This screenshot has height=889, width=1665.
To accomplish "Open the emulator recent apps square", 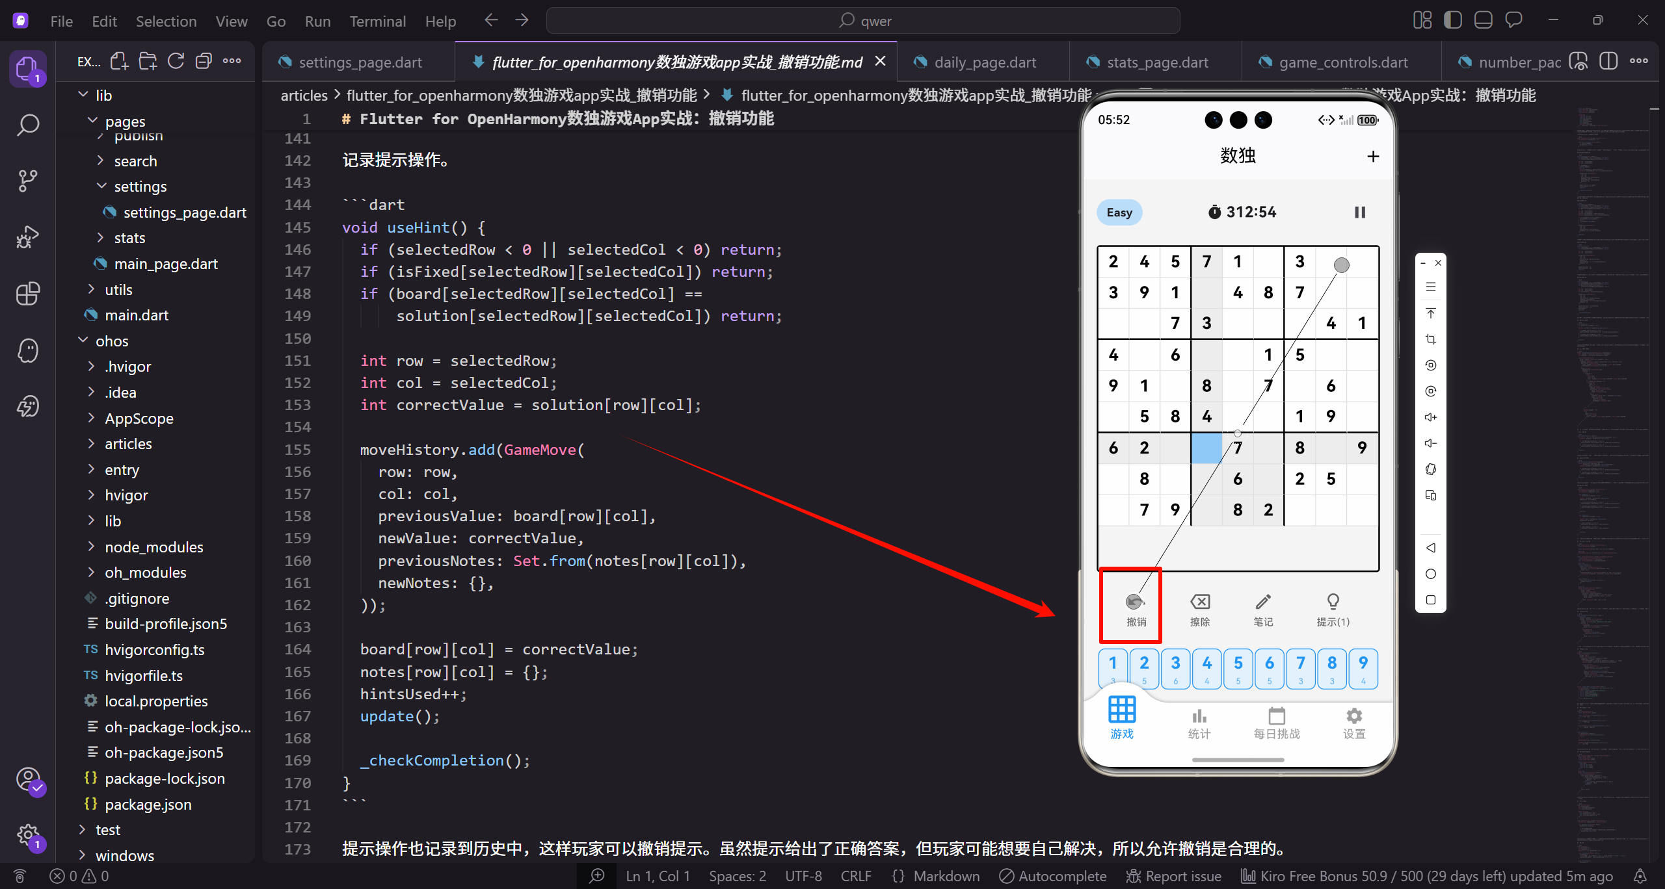I will click(1430, 600).
